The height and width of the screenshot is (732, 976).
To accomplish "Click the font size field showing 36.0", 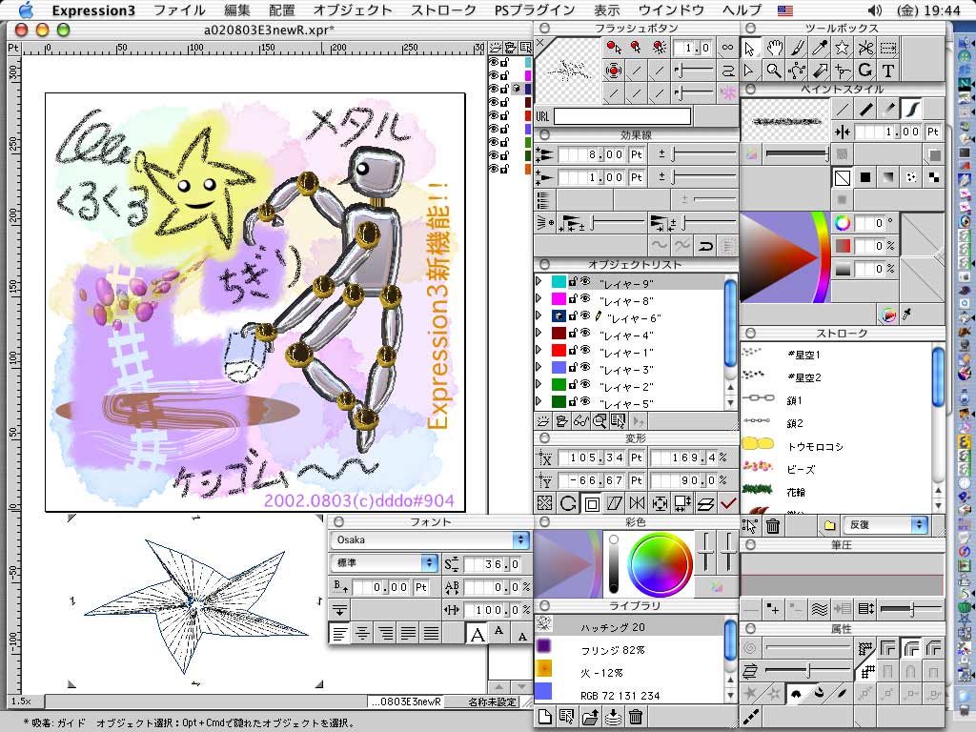I will point(493,564).
